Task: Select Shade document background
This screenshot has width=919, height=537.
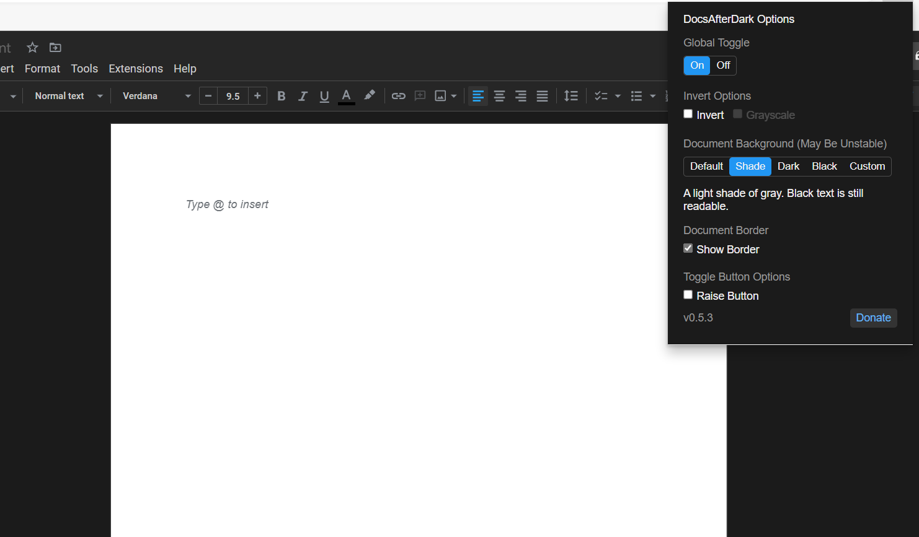Action: point(750,167)
